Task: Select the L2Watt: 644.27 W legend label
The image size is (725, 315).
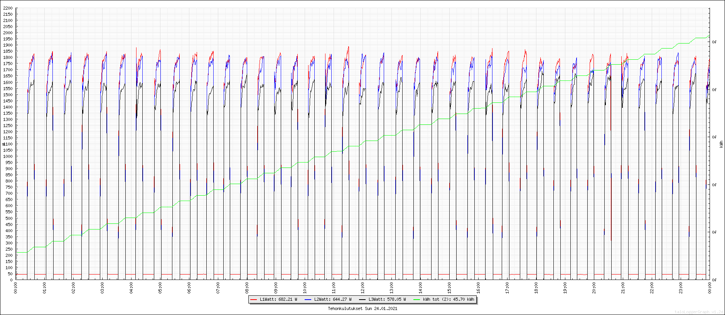Action: pyautogui.click(x=333, y=299)
